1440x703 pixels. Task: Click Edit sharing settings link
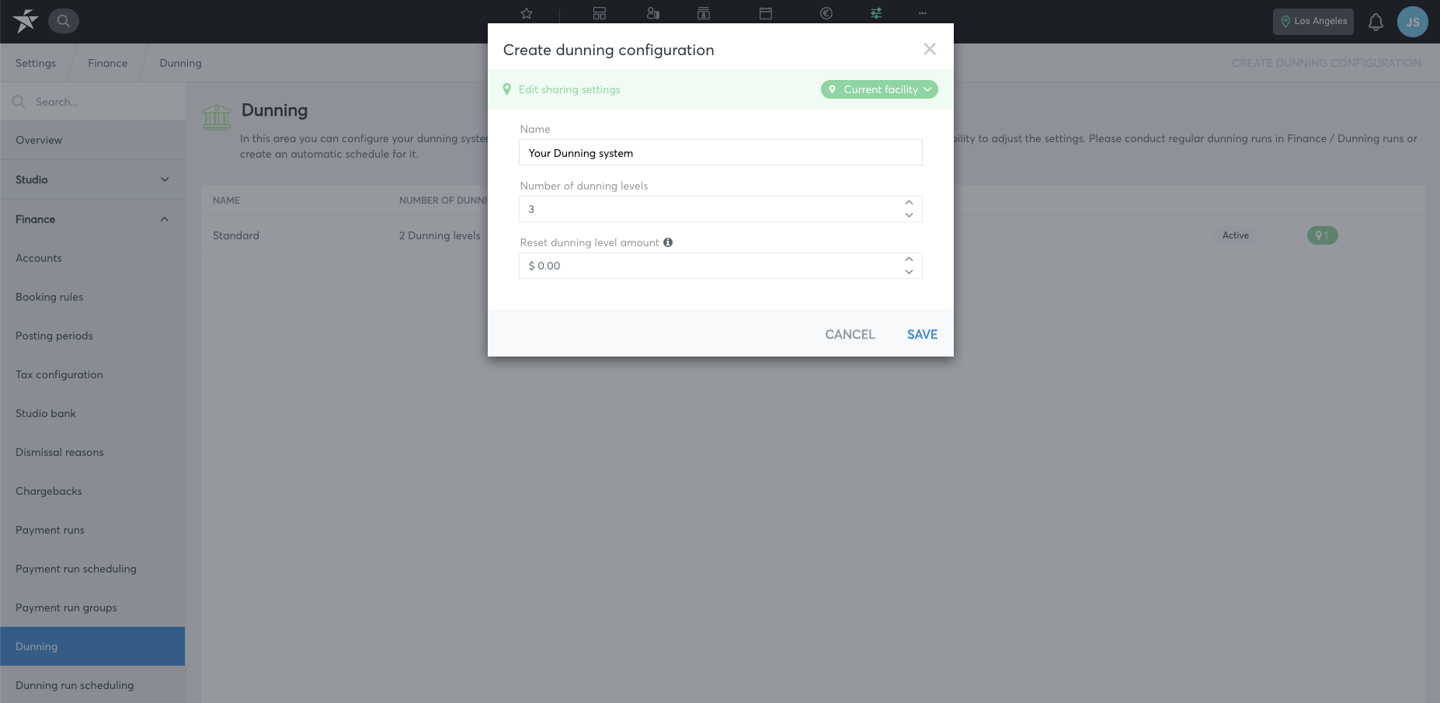569,89
